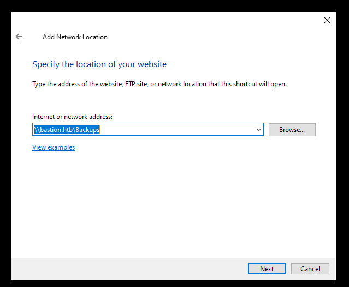Click blank white area below View examples
The image size is (349, 287).
[x=164, y=202]
